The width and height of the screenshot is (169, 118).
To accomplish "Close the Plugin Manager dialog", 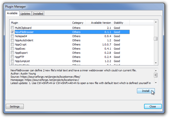I will point(153,106).
